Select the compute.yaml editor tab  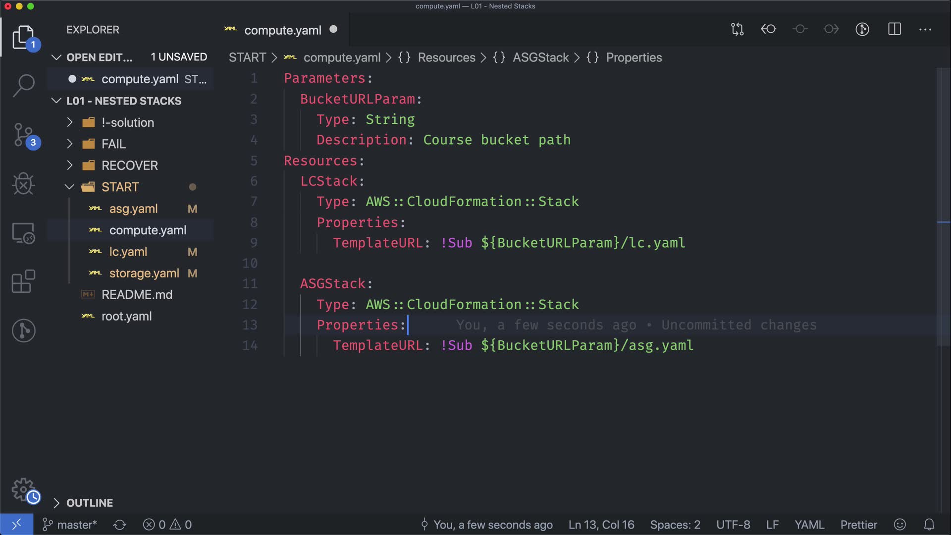(282, 30)
